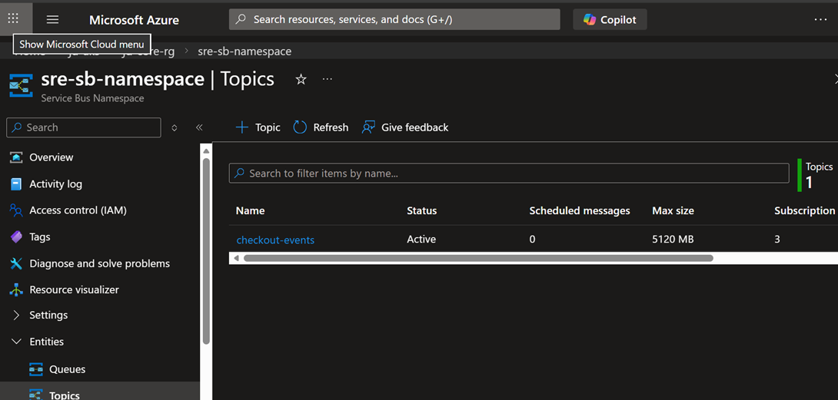This screenshot has width=838, height=400.
Task: Open Copilot
Action: (610, 20)
